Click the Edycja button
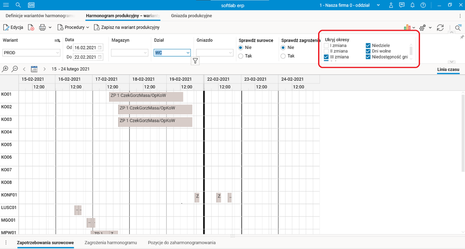465x249 pixels. pos(13,27)
